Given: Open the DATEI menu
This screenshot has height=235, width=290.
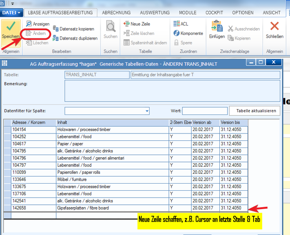Looking at the screenshot, I should [11, 13].
